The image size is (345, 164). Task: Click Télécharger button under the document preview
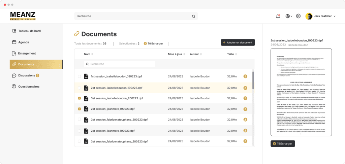coord(283,143)
